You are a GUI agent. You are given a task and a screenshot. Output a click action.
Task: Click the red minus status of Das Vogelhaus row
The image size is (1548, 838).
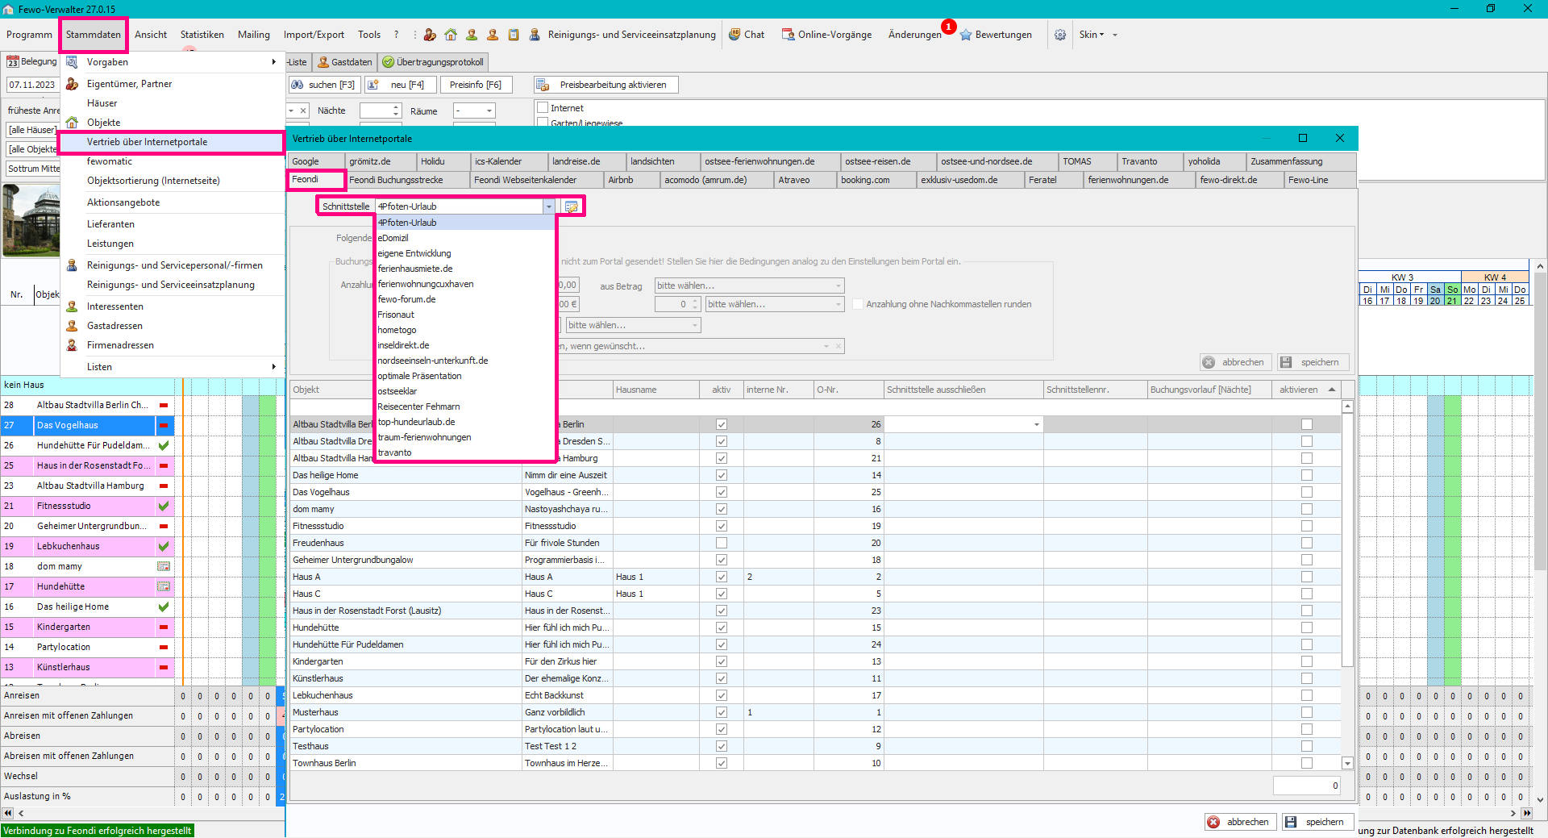[x=164, y=425]
